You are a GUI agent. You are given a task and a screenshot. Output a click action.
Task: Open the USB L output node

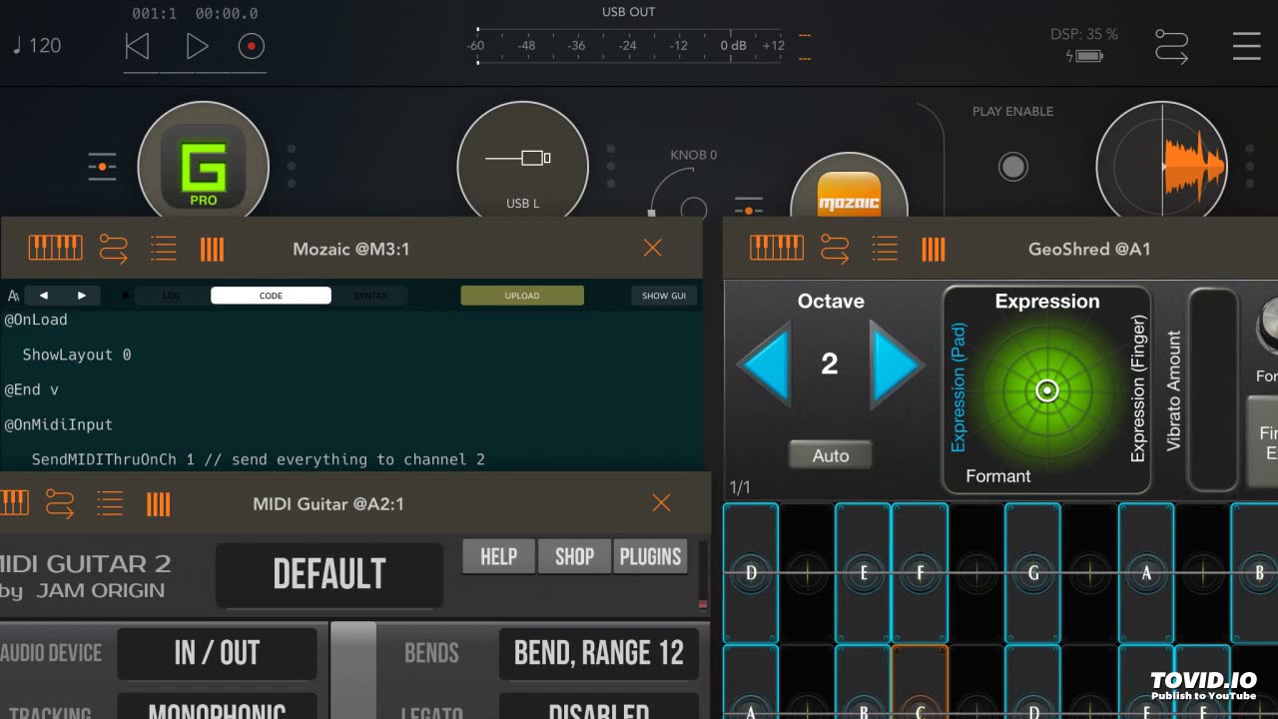(522, 160)
